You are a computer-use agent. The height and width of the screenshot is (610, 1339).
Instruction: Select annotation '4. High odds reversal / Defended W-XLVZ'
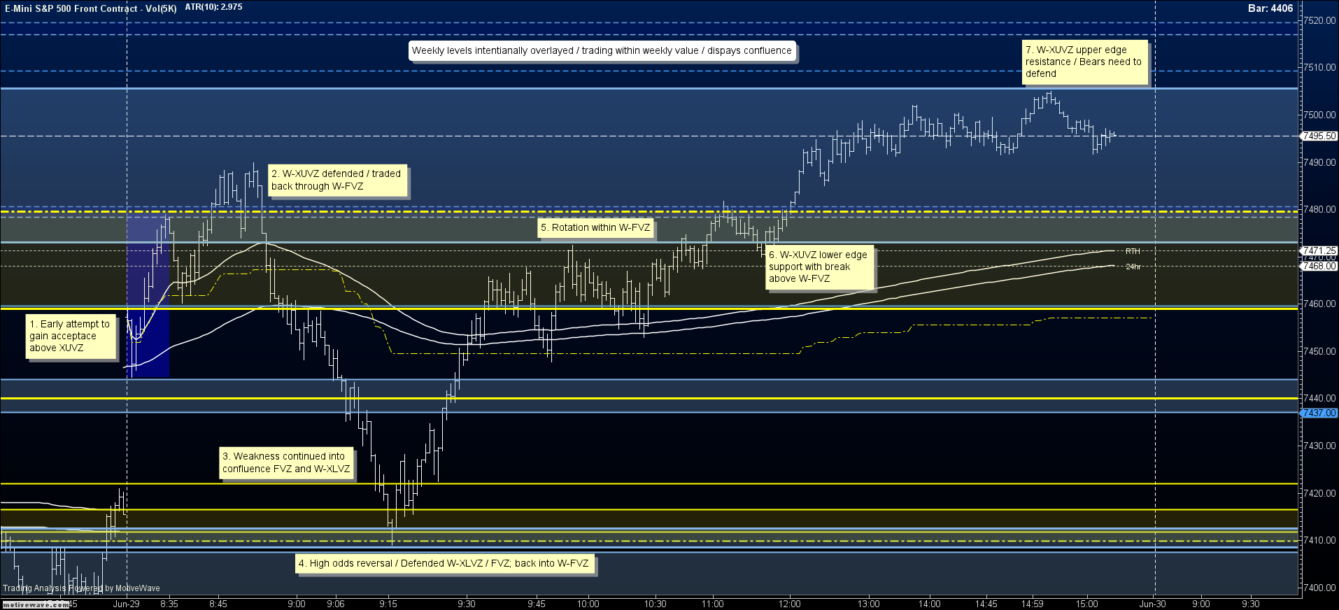click(x=444, y=564)
